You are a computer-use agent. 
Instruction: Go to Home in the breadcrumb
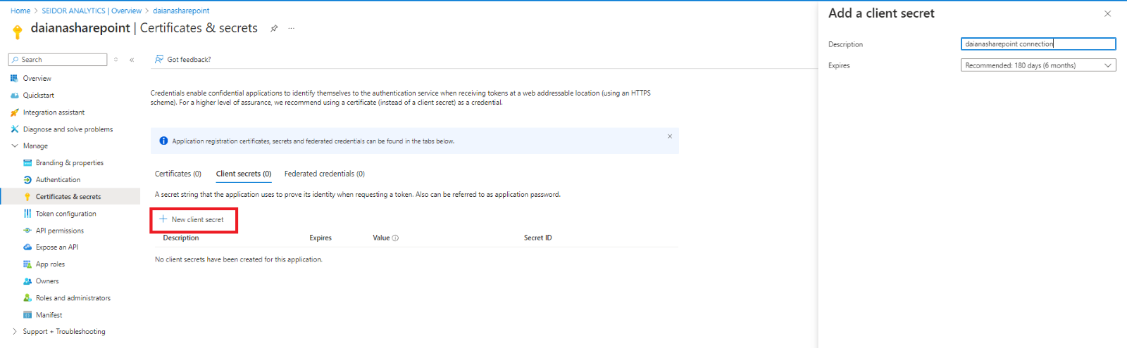click(20, 11)
